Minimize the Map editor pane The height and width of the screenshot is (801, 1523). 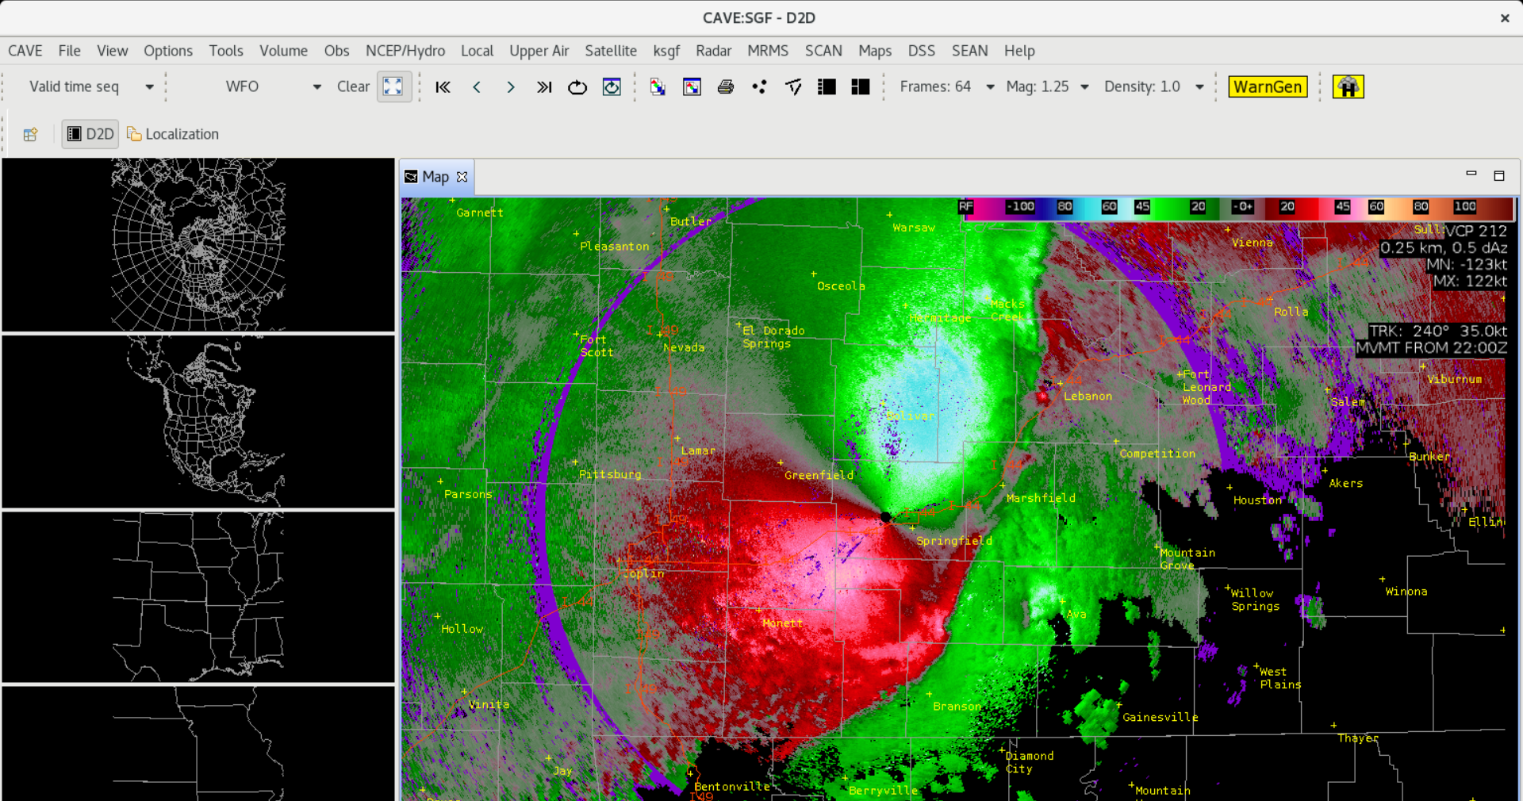tap(1471, 174)
